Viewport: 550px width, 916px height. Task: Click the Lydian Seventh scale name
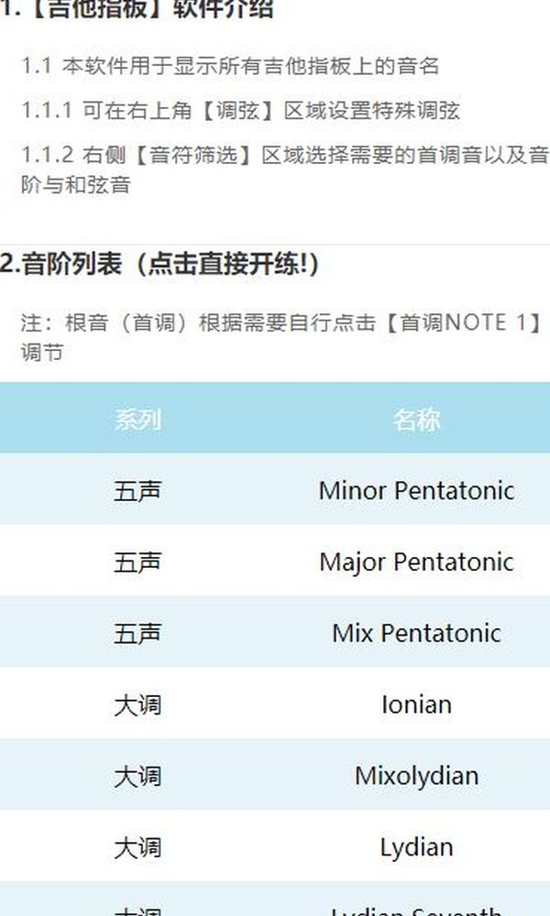(x=416, y=911)
